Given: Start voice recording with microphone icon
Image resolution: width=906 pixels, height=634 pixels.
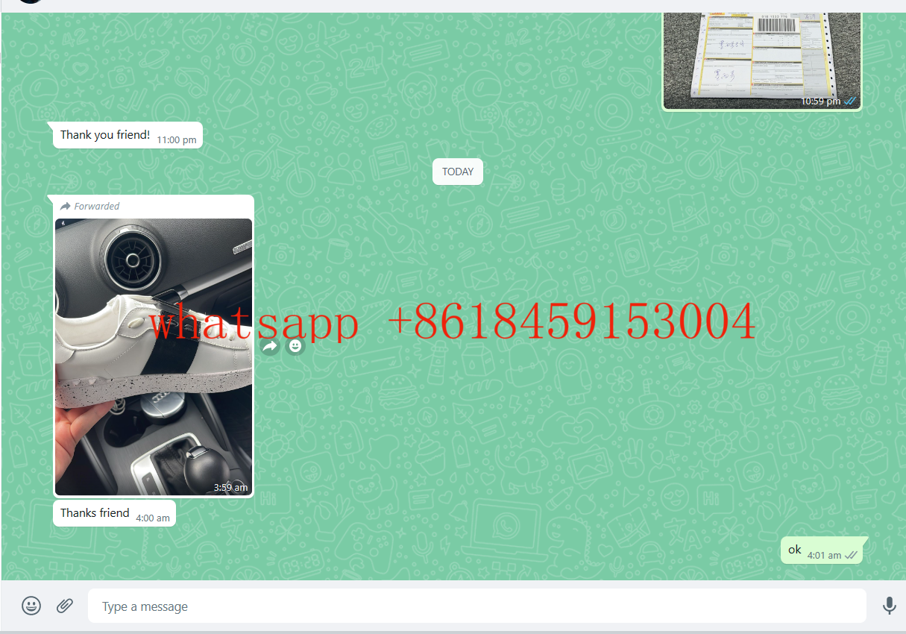Looking at the screenshot, I should click(x=889, y=606).
